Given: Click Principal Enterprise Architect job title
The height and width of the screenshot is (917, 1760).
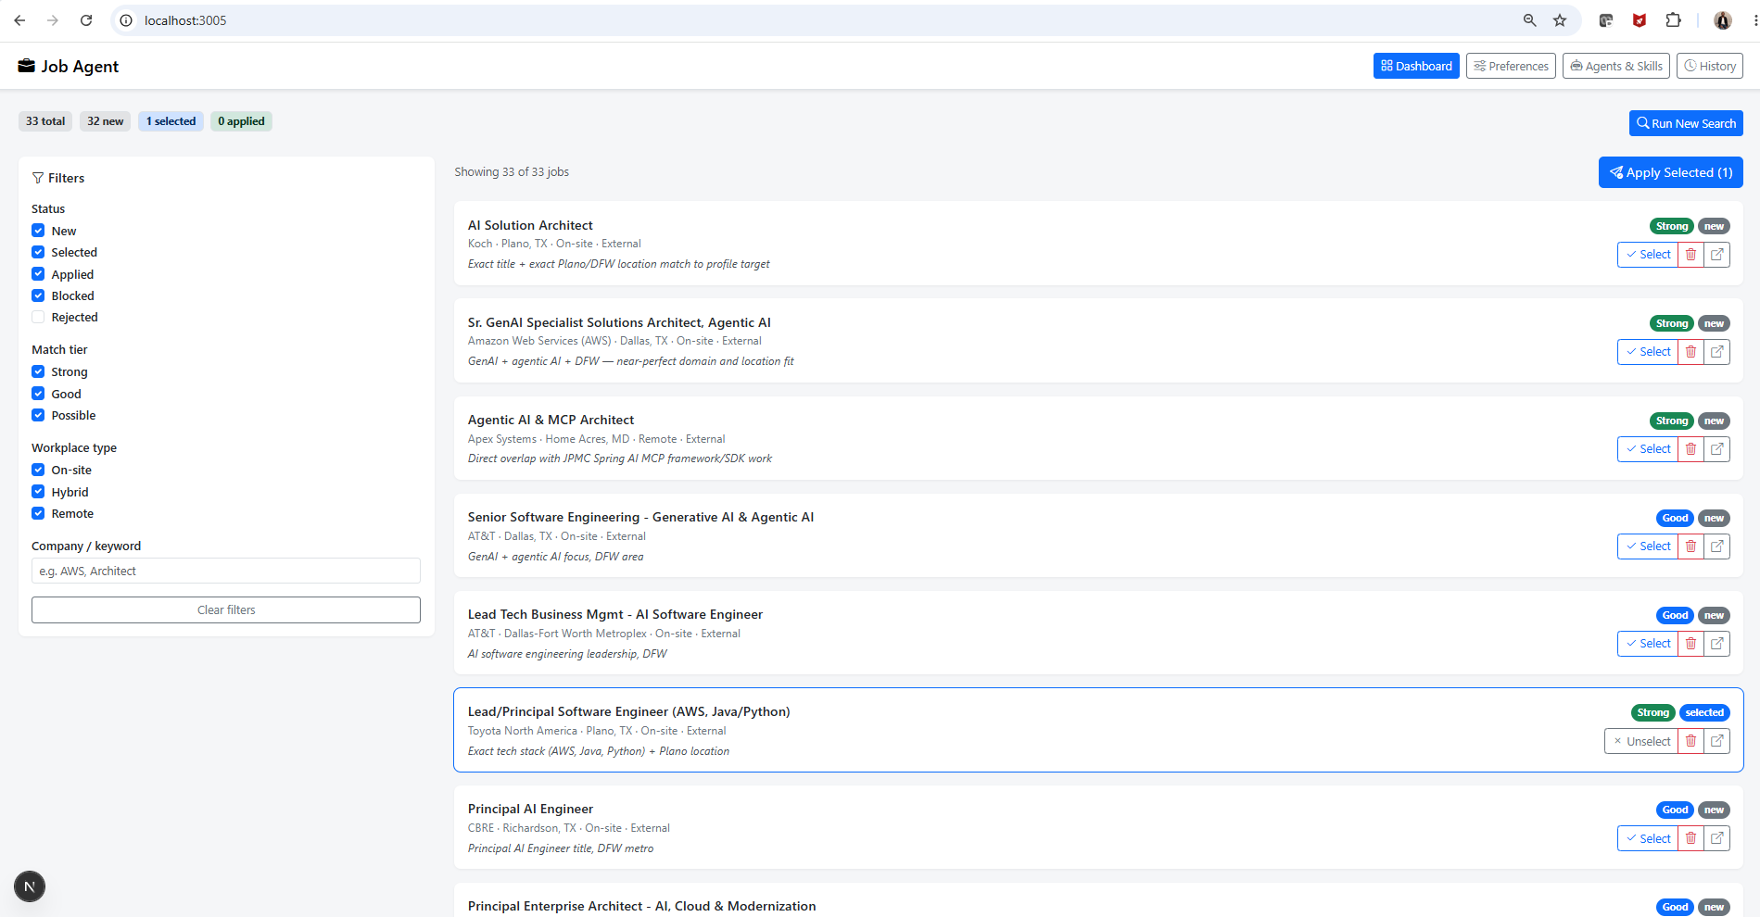Looking at the screenshot, I should click(x=641, y=906).
